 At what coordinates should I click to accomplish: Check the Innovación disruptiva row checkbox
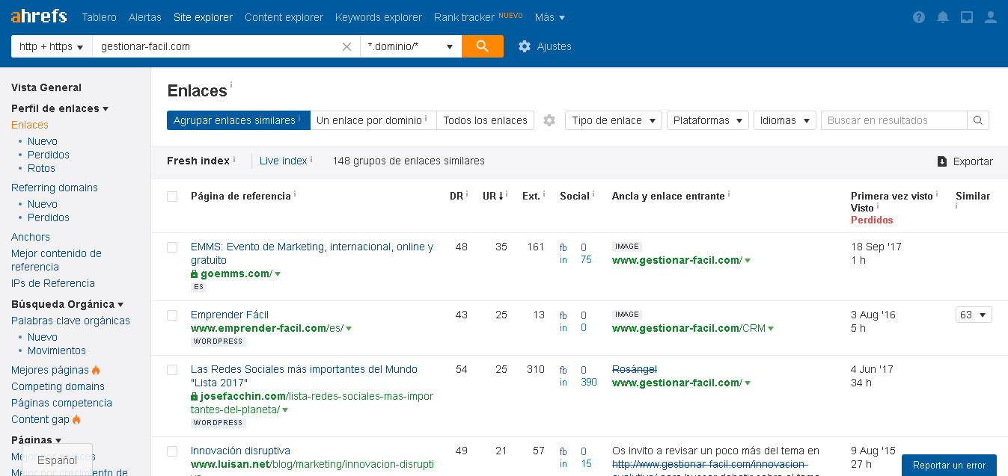coord(172,451)
